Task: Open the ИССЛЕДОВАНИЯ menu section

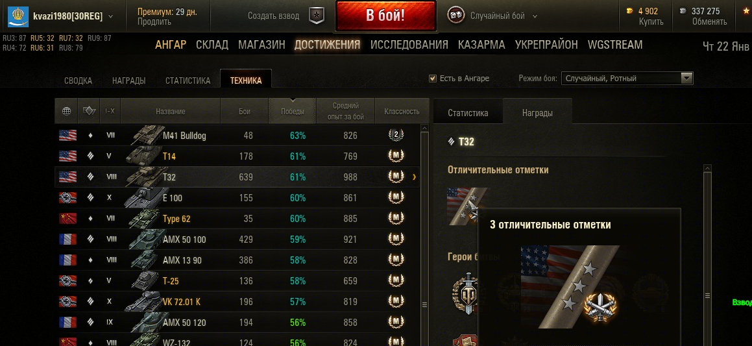Action: coord(409,45)
